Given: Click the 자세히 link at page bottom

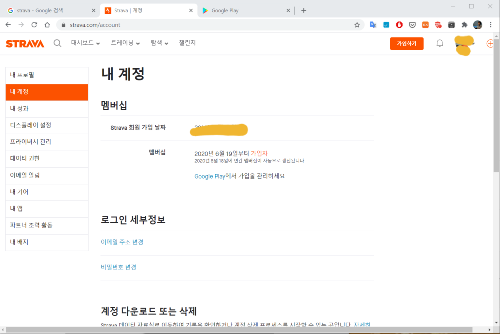Looking at the screenshot, I should (362, 325).
